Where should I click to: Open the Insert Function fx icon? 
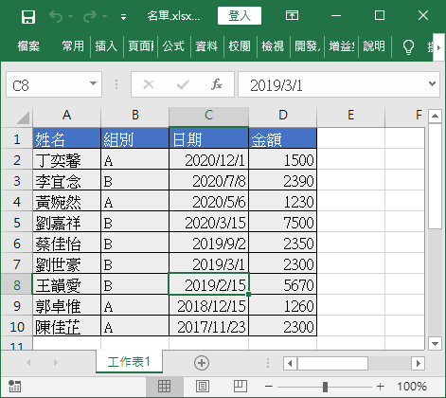[x=217, y=84]
